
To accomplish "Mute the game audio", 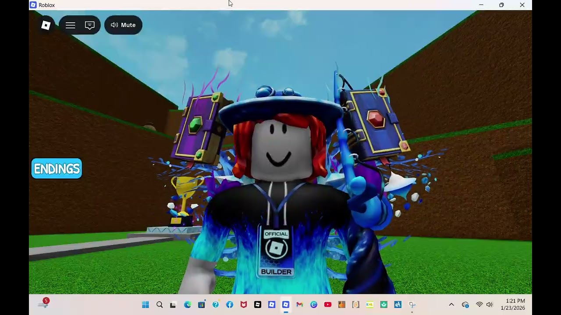I will 123,25.
